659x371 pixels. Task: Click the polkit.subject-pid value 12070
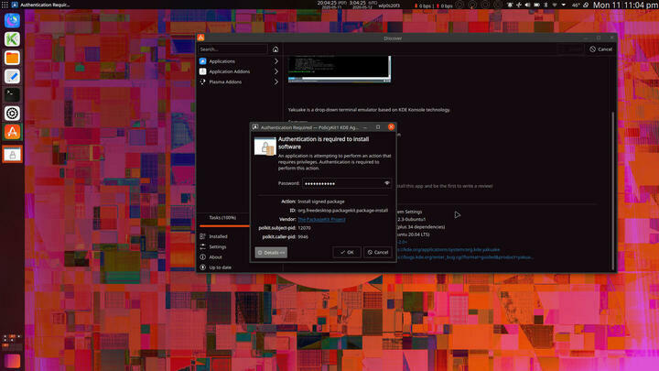(x=304, y=228)
